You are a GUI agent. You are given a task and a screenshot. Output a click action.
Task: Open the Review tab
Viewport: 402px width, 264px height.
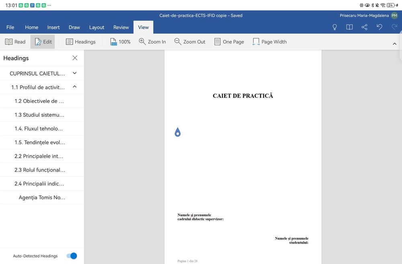[x=121, y=27]
